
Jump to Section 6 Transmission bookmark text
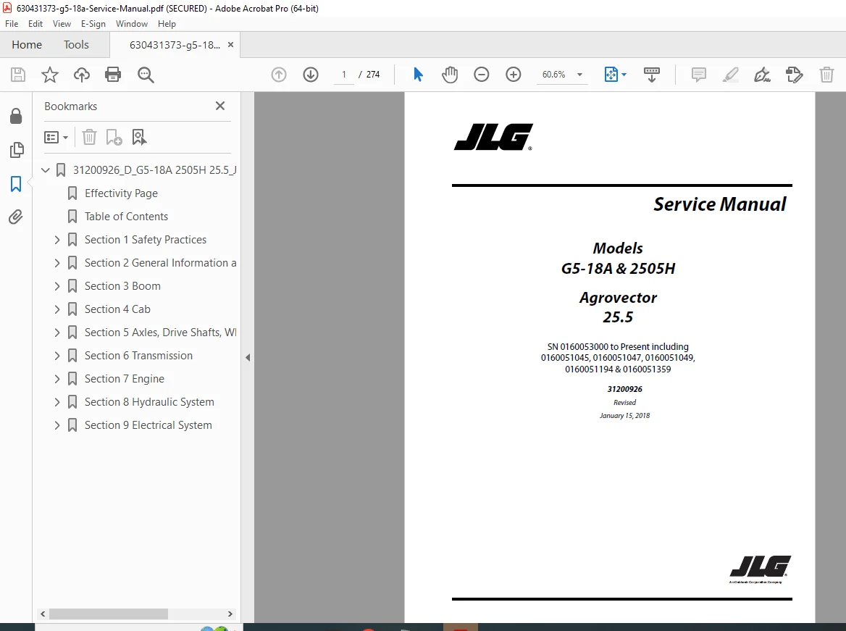tap(138, 356)
